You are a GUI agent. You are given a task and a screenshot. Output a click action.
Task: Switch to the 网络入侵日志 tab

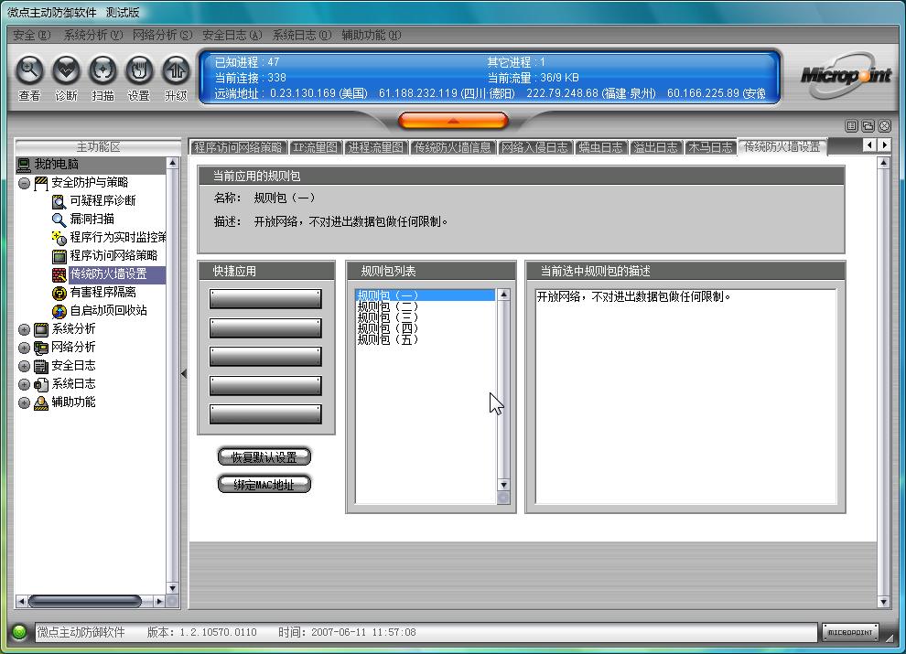pos(535,147)
